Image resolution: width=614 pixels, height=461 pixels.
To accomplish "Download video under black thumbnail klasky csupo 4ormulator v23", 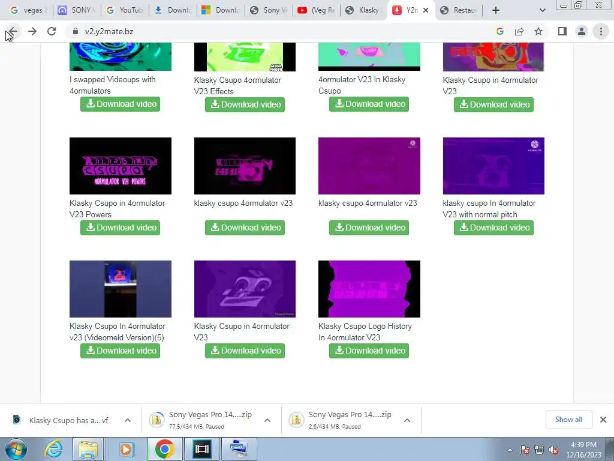I will click(245, 227).
